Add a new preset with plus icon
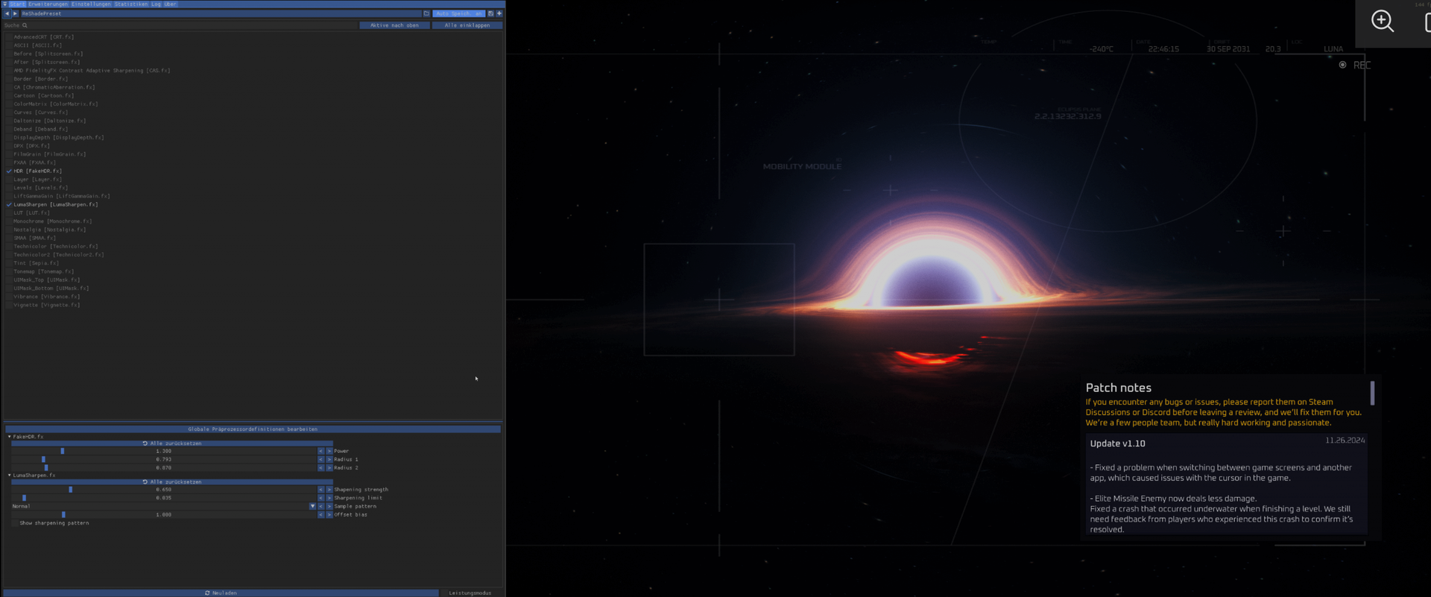This screenshot has height=597, width=1431. point(499,13)
